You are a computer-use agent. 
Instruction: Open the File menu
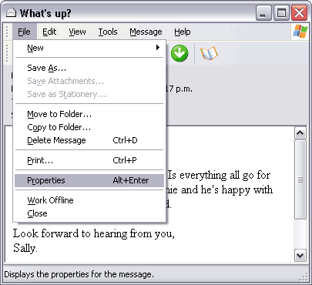tap(25, 32)
